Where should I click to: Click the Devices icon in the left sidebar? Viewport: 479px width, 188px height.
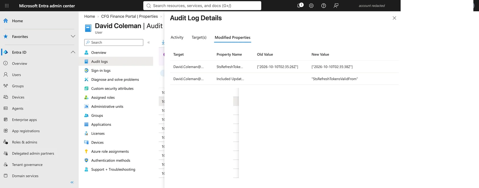(6, 97)
